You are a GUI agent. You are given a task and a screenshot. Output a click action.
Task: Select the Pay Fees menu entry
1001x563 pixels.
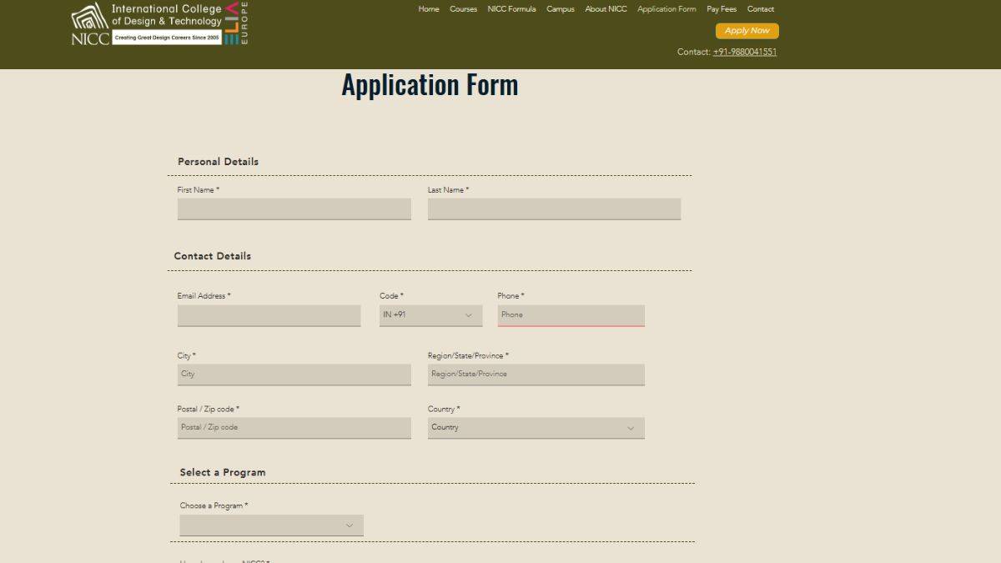click(721, 9)
